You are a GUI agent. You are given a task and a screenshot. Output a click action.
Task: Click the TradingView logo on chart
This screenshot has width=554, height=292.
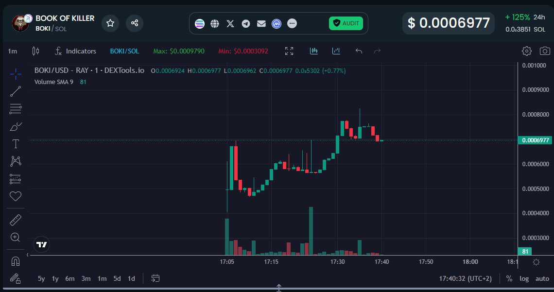click(42, 244)
